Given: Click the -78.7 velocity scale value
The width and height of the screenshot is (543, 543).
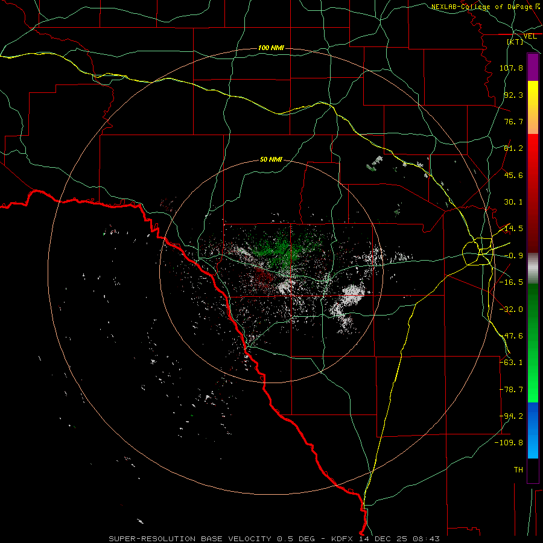Looking at the screenshot, I should 511,390.
